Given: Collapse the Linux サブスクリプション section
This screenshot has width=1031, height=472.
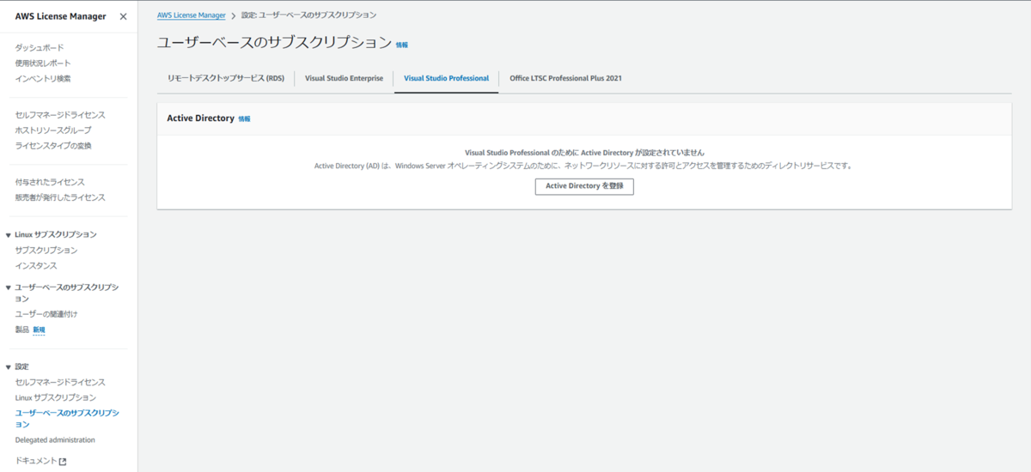Looking at the screenshot, I should tap(9, 234).
